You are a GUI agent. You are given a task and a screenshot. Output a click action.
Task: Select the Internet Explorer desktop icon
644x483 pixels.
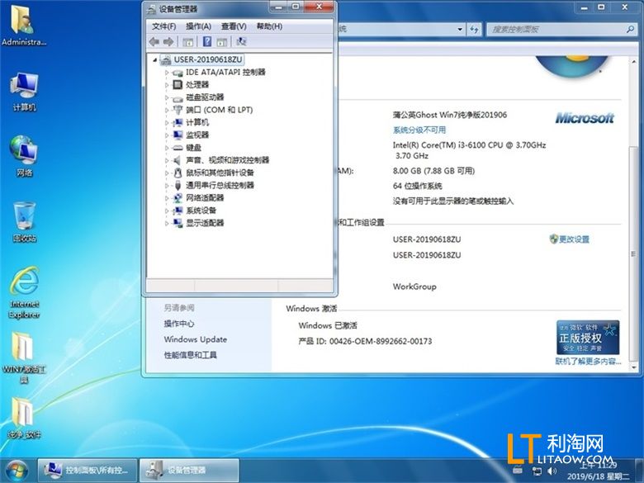(x=24, y=292)
